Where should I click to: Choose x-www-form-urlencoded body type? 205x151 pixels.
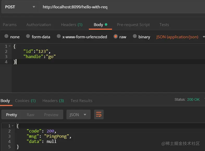pos(59,36)
